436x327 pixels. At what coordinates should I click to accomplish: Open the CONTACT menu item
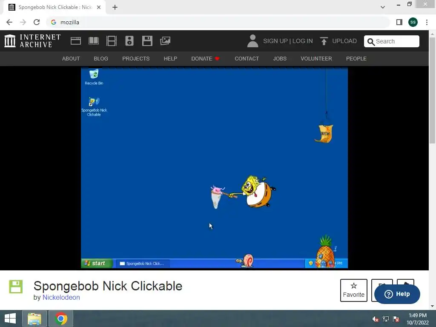pyautogui.click(x=247, y=59)
